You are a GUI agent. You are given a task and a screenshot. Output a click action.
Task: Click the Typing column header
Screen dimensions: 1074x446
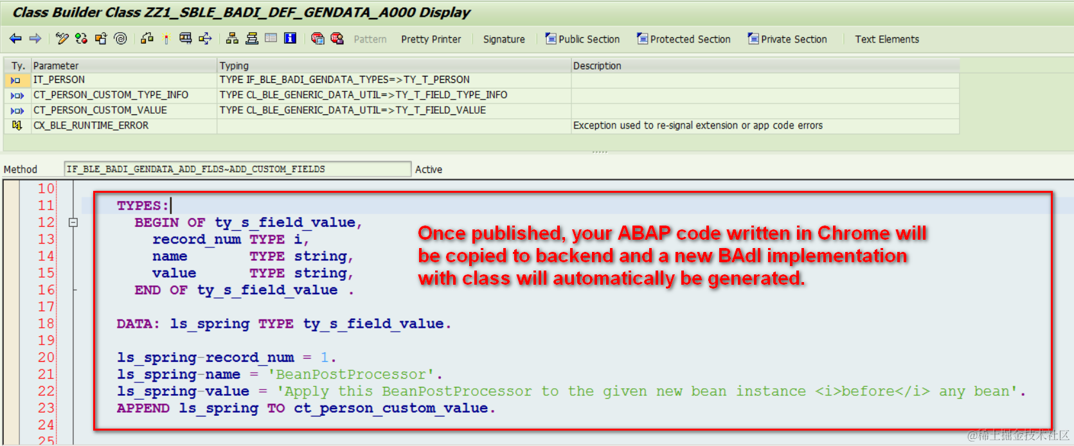[394, 66]
